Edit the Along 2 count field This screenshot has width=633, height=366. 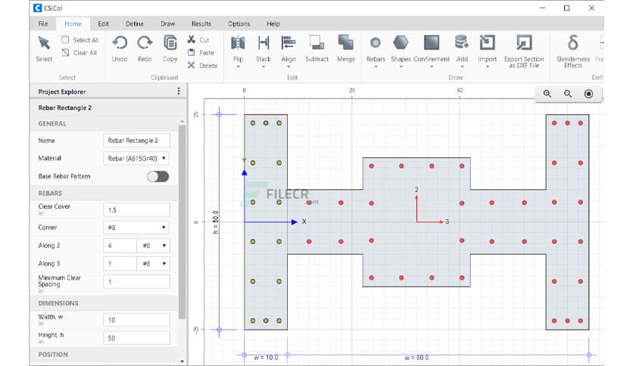[x=120, y=246]
